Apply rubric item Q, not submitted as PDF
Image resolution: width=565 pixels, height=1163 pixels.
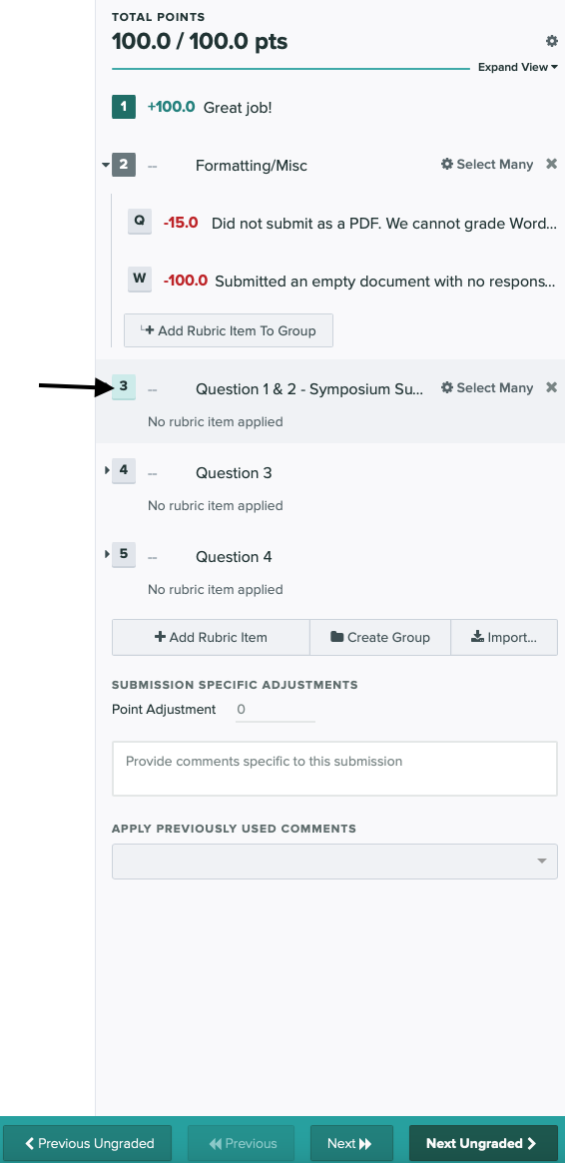140,221
